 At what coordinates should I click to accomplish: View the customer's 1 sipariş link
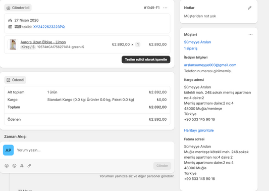pyautogui.click(x=191, y=49)
